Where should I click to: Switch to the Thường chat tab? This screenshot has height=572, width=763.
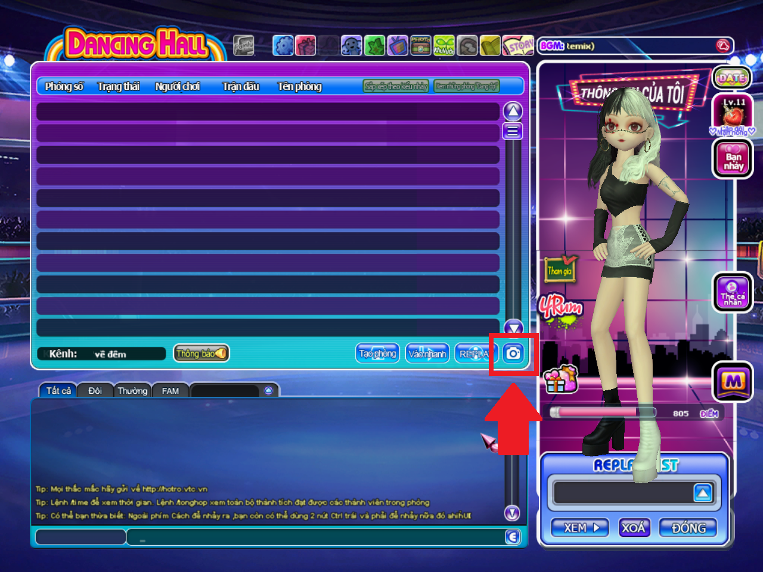tap(132, 390)
